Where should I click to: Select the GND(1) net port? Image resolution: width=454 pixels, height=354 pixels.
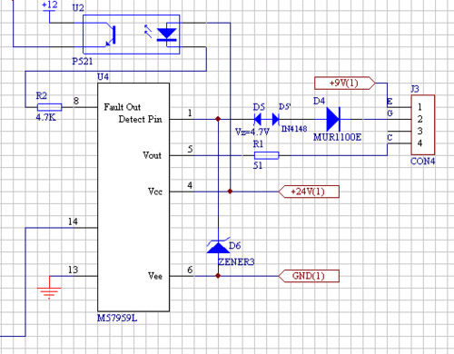309,276
